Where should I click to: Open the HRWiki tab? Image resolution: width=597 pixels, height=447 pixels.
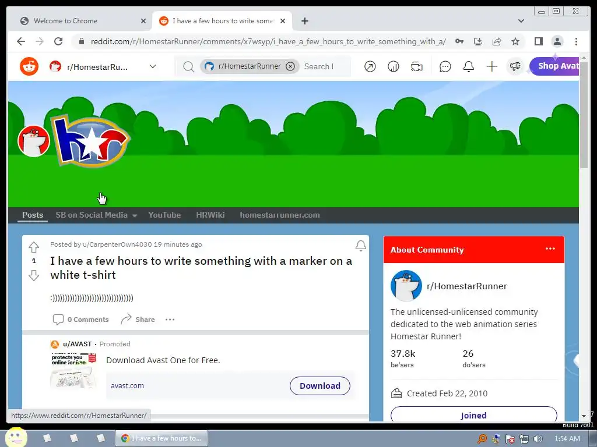(210, 215)
